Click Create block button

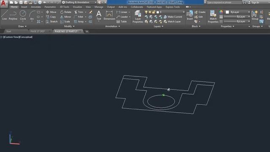click(x=200, y=12)
